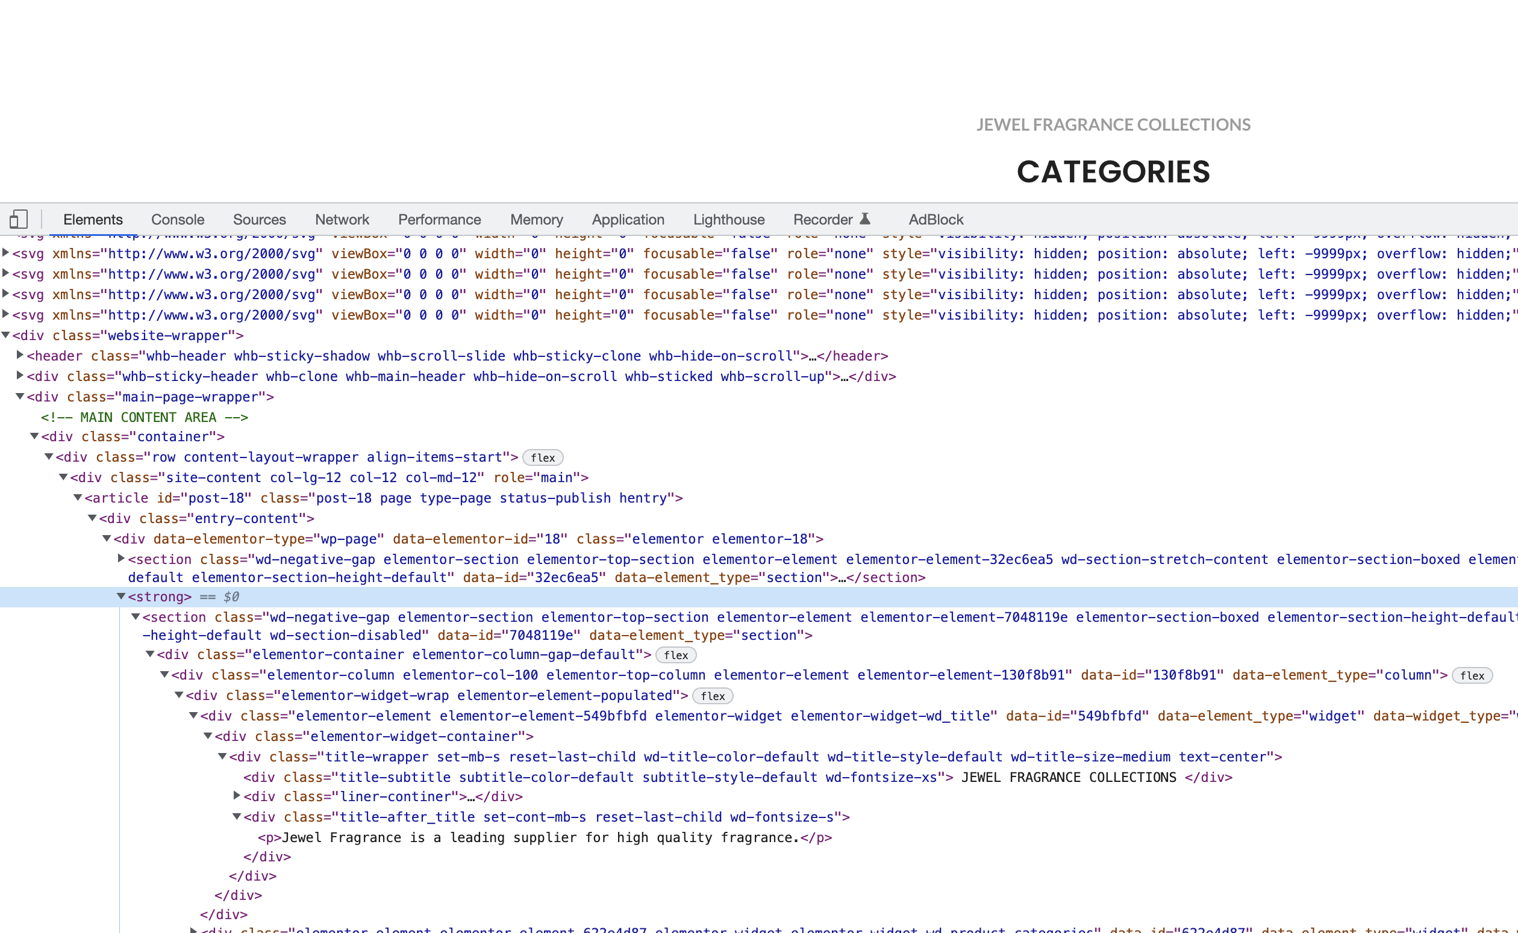
Task: Toggle flex badge on elementor-container div
Action: (x=675, y=656)
